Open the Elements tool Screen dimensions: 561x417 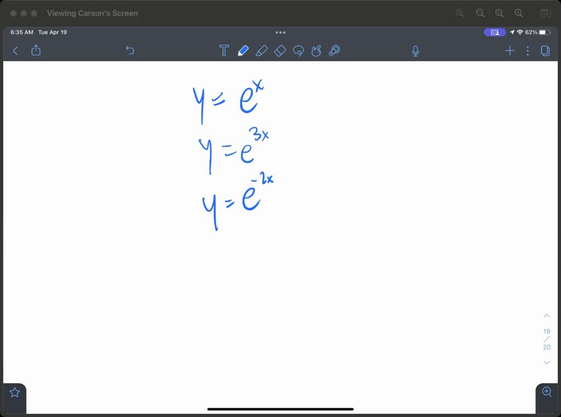point(334,50)
